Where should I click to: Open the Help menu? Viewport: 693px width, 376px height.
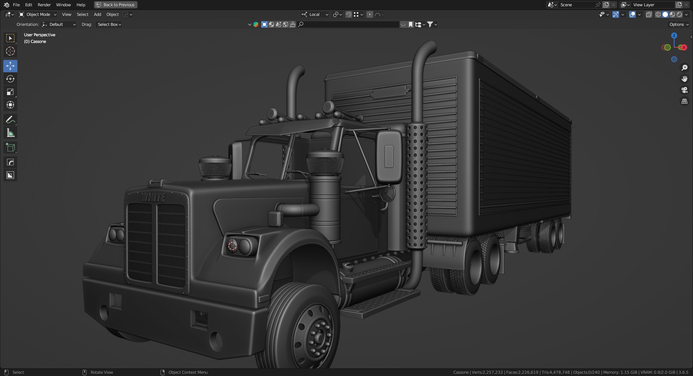81,5
